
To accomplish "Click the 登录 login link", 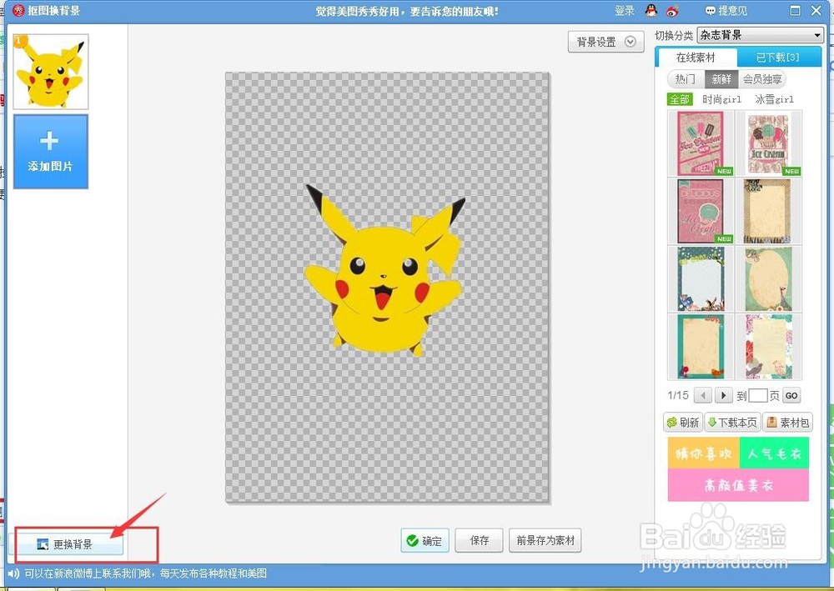I will click(x=625, y=10).
